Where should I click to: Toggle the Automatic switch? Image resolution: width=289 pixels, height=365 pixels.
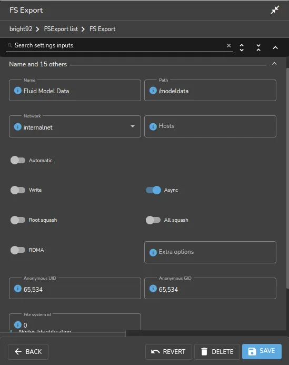[x=18, y=160]
